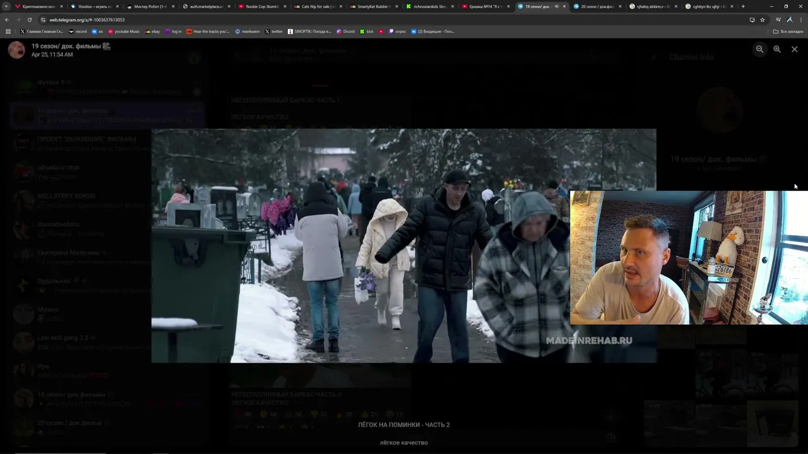Zoom out of the media viewer
This screenshot has width=808, height=454.
point(760,49)
